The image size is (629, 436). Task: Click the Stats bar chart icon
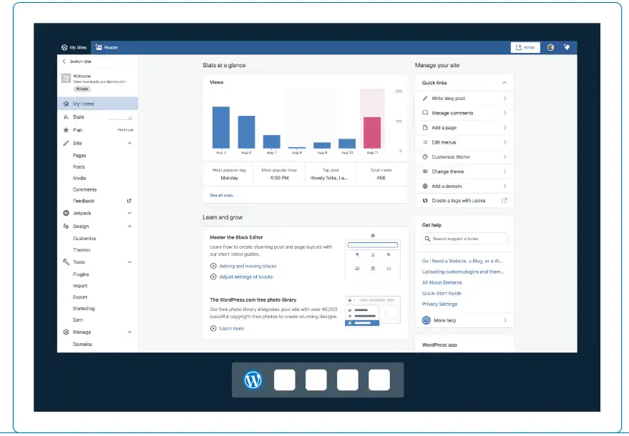pyautogui.click(x=66, y=117)
